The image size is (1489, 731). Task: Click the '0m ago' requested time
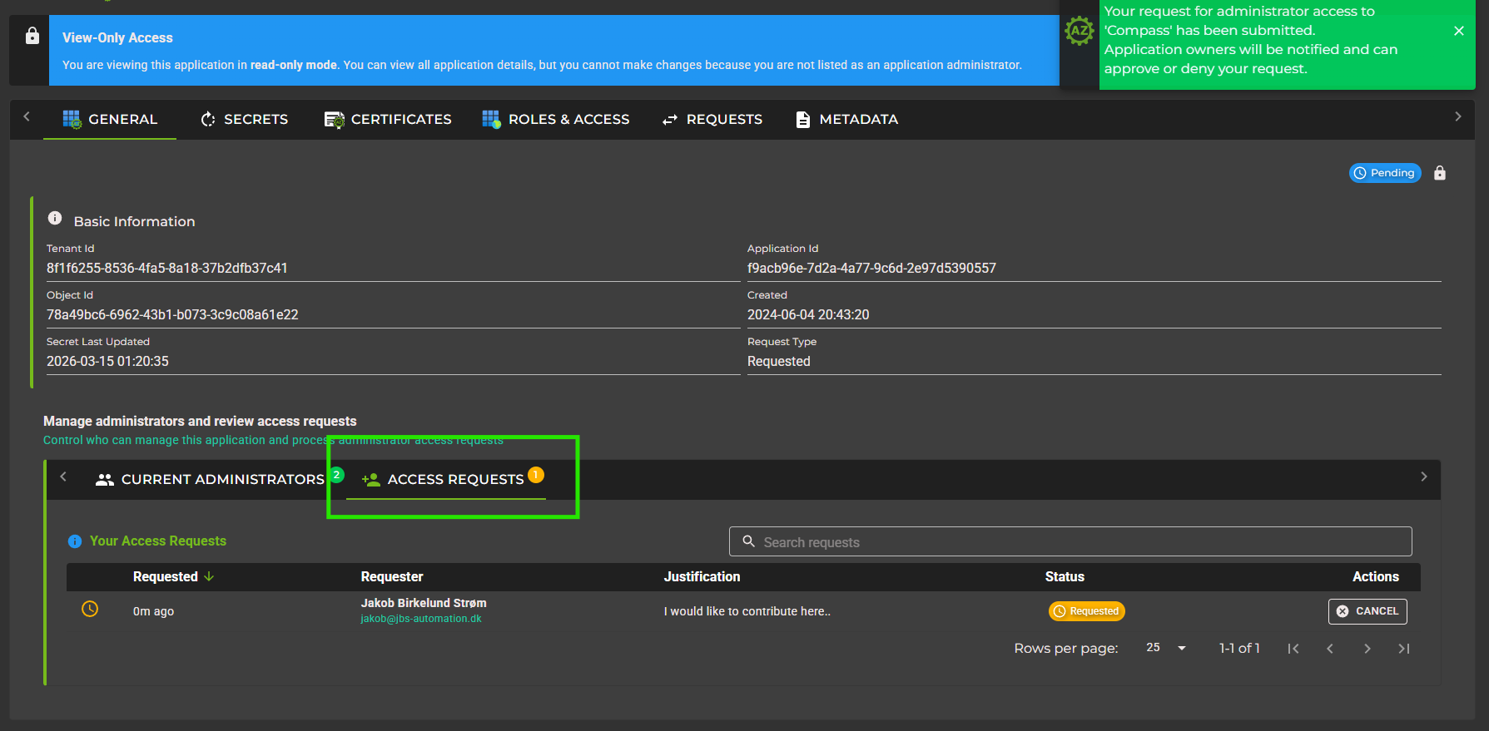click(x=153, y=611)
